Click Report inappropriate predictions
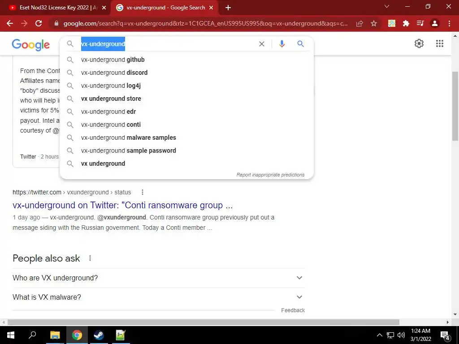 click(x=270, y=175)
